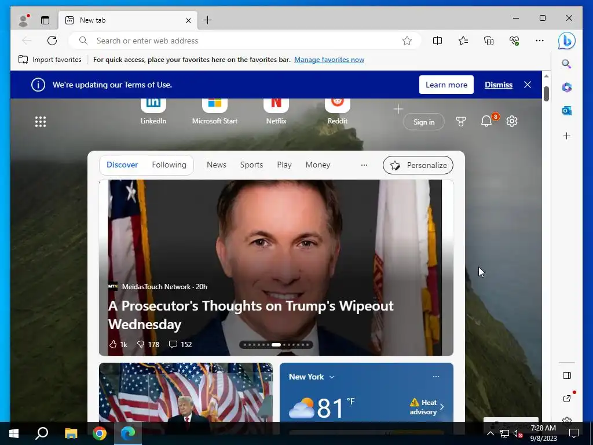
Task: Click the address bar search field
Action: [x=245, y=41]
